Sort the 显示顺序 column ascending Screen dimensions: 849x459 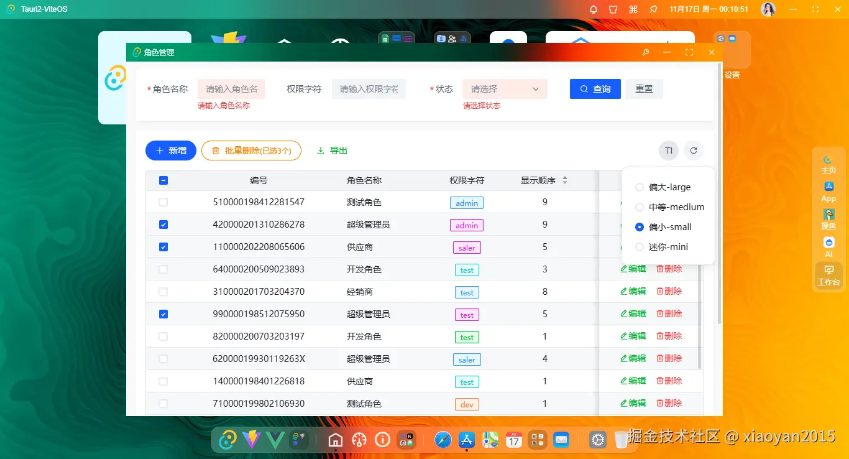coord(564,177)
